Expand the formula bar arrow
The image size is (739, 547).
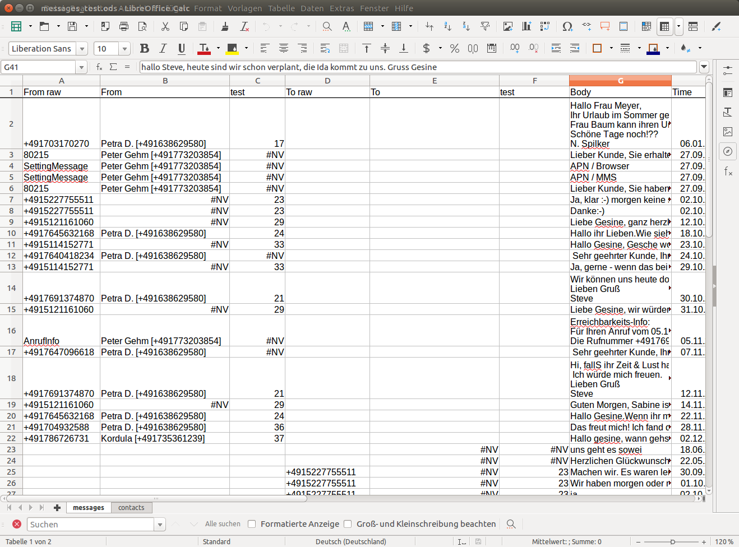coord(704,67)
